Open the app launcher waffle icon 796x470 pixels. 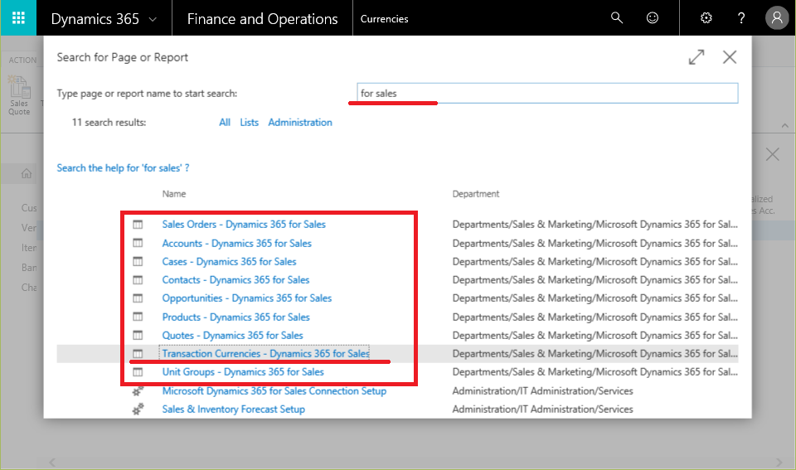[x=18, y=17]
